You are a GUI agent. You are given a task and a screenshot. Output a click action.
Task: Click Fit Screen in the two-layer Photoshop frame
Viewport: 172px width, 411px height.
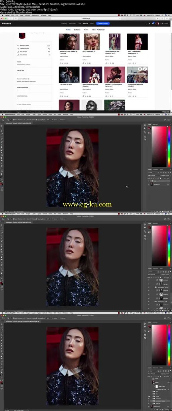tap(54, 120)
